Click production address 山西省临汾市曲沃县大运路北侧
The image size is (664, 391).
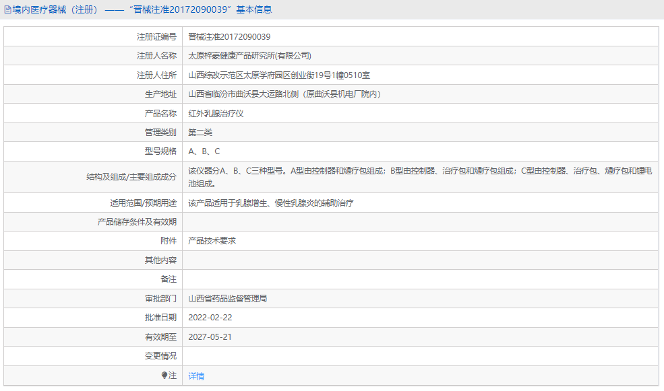click(x=284, y=94)
